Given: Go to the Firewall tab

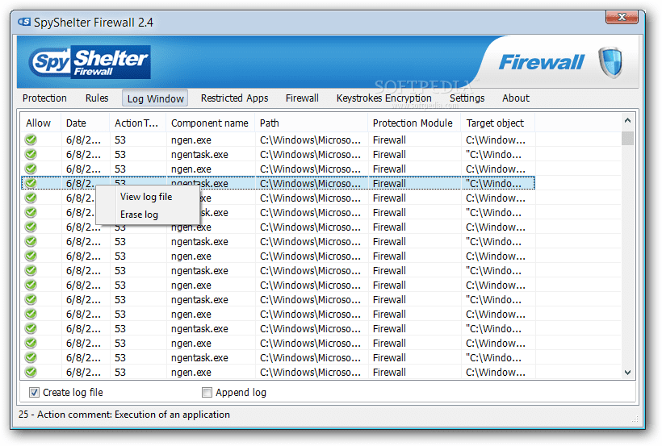Looking at the screenshot, I should [302, 98].
